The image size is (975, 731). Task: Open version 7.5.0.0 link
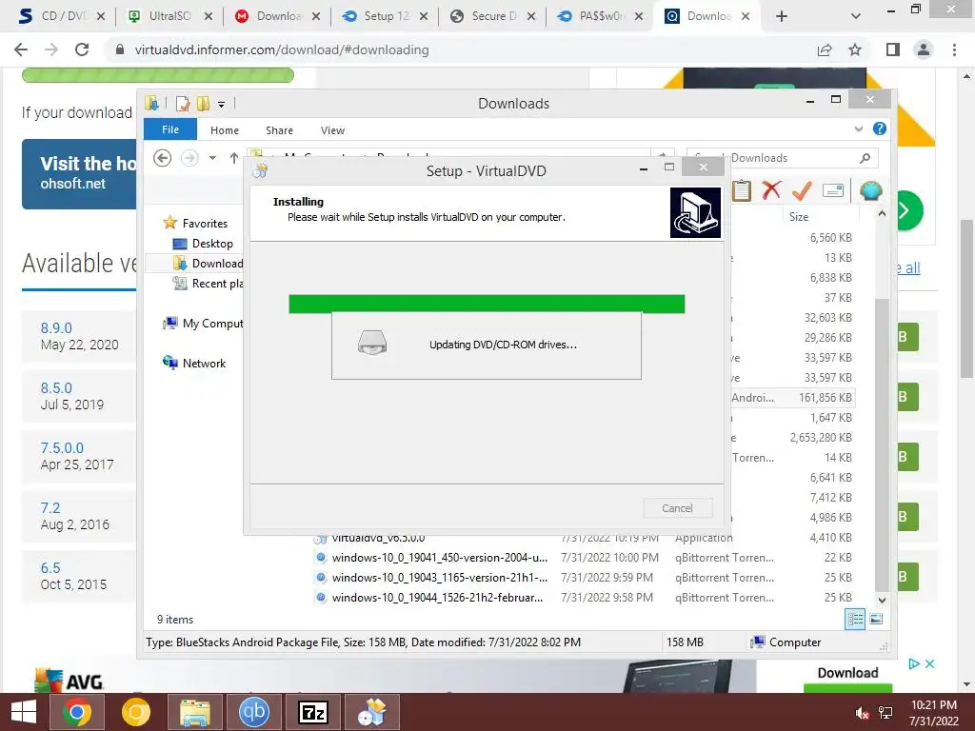pos(62,447)
